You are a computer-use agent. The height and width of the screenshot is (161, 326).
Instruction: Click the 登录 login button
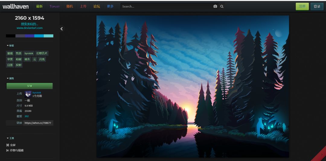click(x=317, y=6)
